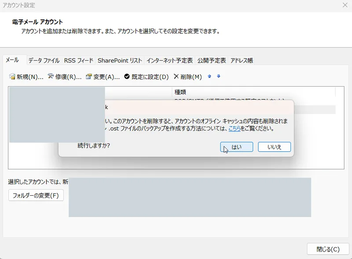Close the アカウント設定 window with X
The width and height of the screenshot is (352, 259).
pyautogui.click(x=345, y=5)
